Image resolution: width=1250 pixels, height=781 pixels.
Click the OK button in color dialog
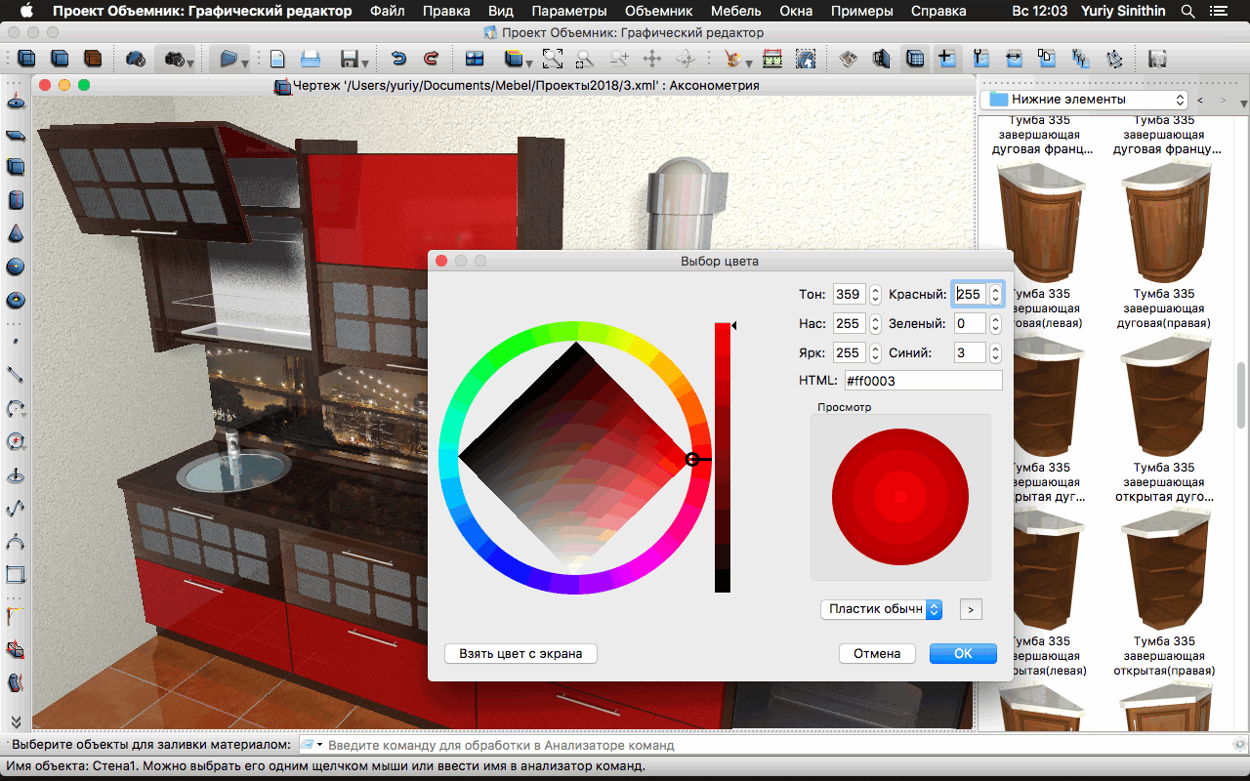coord(963,653)
